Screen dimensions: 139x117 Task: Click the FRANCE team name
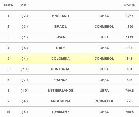pos(61,80)
